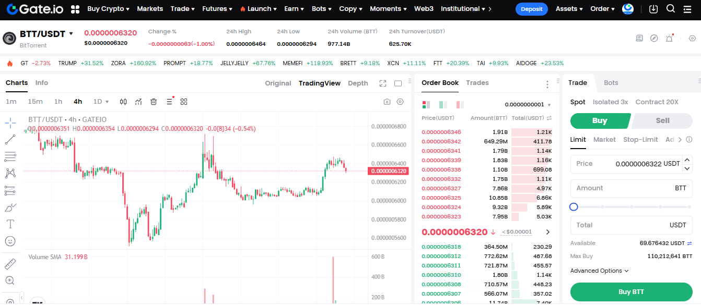Open the trading guide document icon

639,38
